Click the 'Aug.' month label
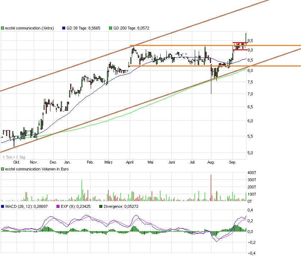 (211, 163)
